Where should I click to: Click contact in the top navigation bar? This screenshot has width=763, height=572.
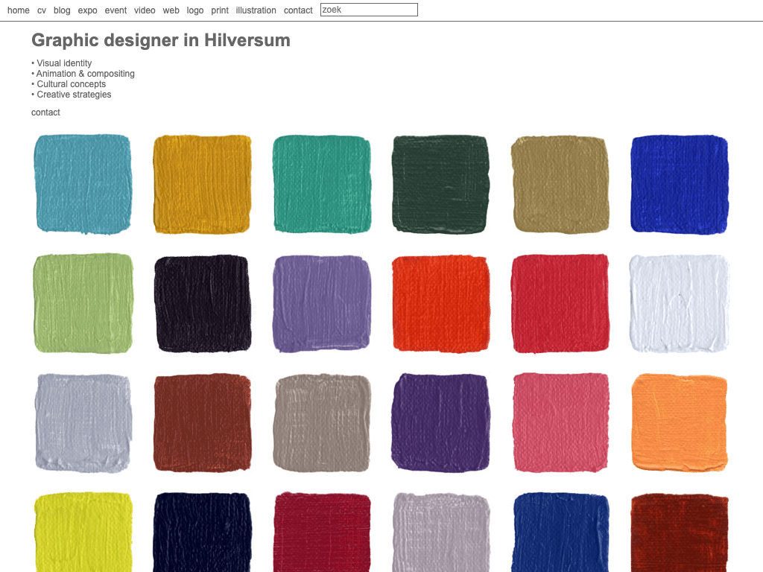298,10
